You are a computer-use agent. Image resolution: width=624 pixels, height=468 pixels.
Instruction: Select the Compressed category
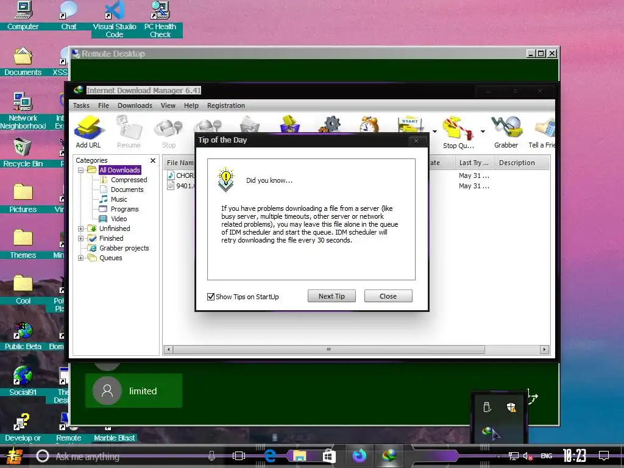click(x=129, y=180)
